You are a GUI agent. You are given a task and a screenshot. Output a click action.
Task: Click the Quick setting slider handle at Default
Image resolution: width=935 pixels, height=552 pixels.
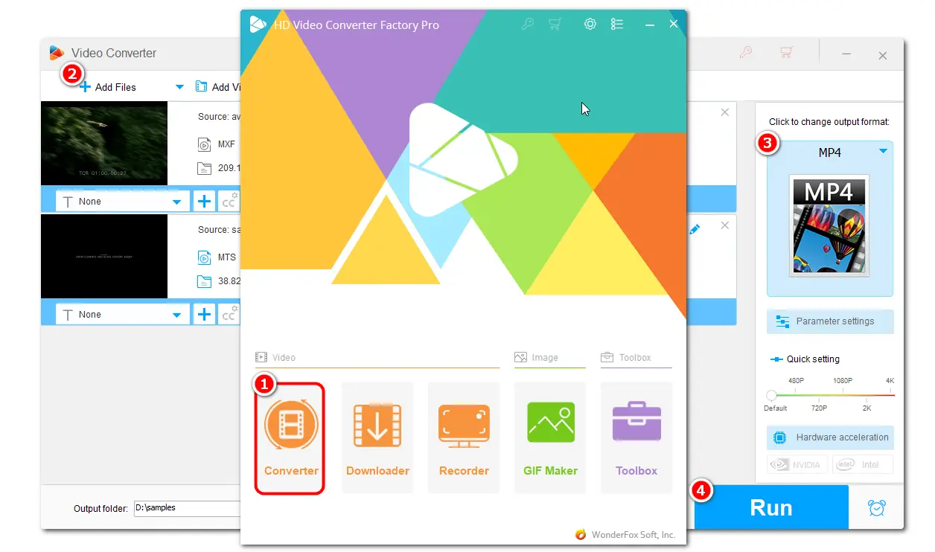(771, 395)
